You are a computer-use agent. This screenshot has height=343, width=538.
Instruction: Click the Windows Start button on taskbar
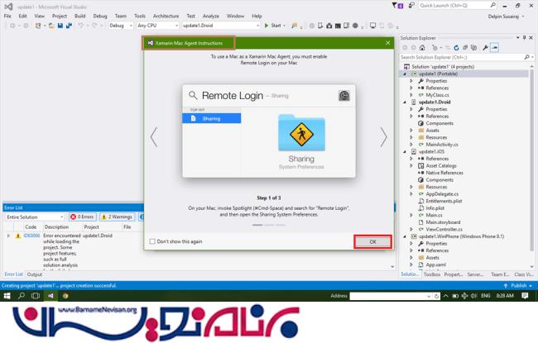7,296
